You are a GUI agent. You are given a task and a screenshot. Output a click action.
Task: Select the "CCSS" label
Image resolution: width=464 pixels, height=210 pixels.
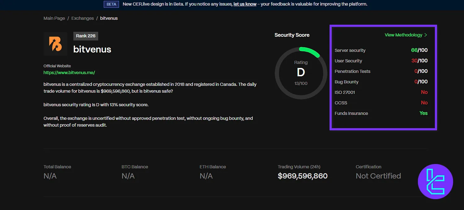point(341,103)
